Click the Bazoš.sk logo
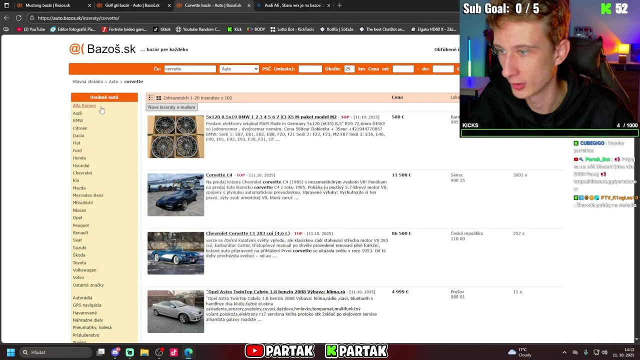Viewport: 640px width, 360px height. [x=102, y=49]
